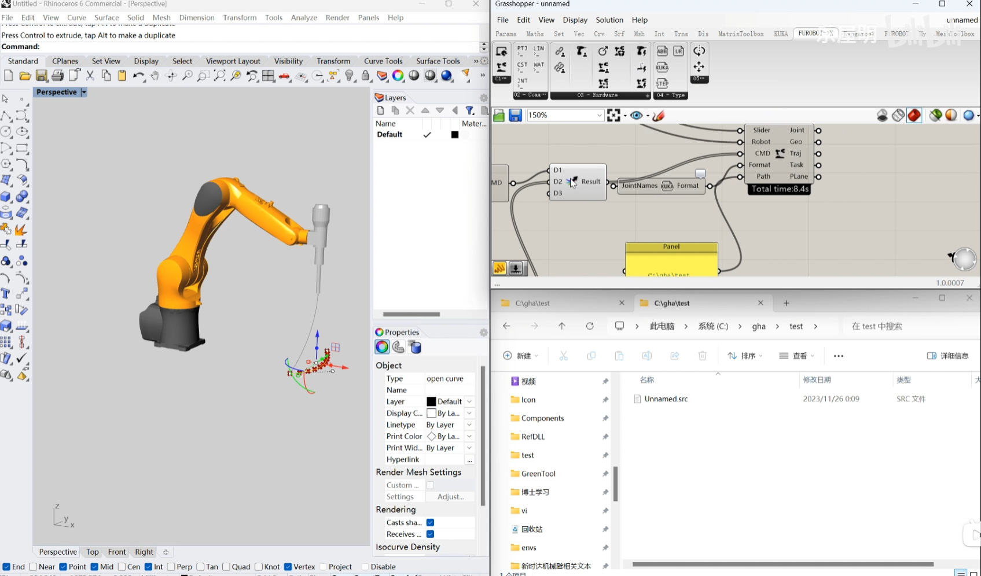This screenshot has height=576, width=981.
Task: Click the Default layer black color swatch
Action: click(455, 135)
